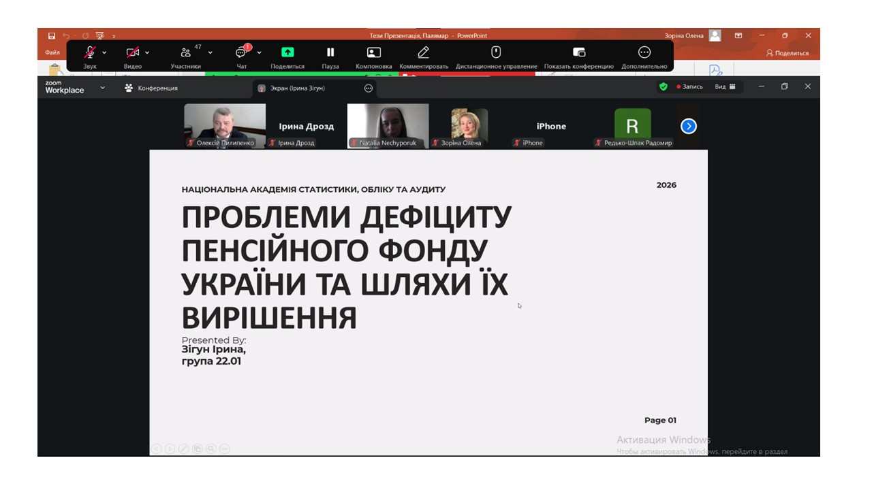Expand the audio options arrow beside Звук
The height and width of the screenshot is (490, 872).
click(104, 52)
